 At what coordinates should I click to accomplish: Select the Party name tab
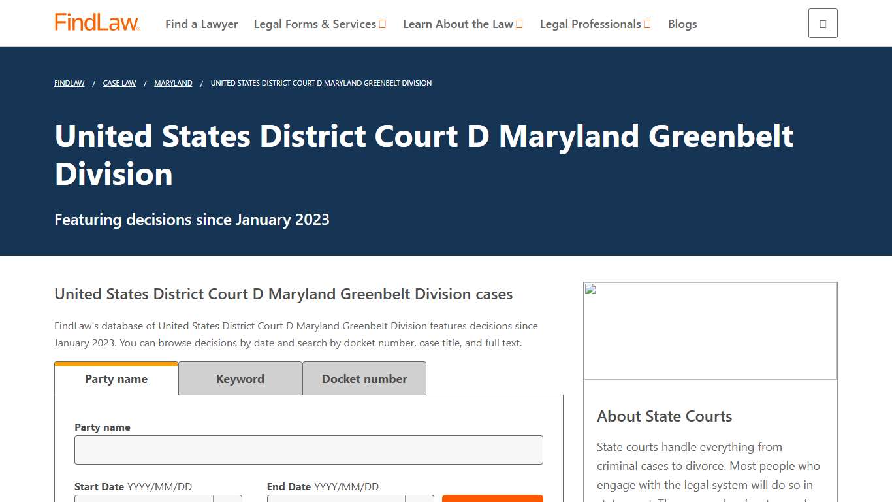pos(116,378)
